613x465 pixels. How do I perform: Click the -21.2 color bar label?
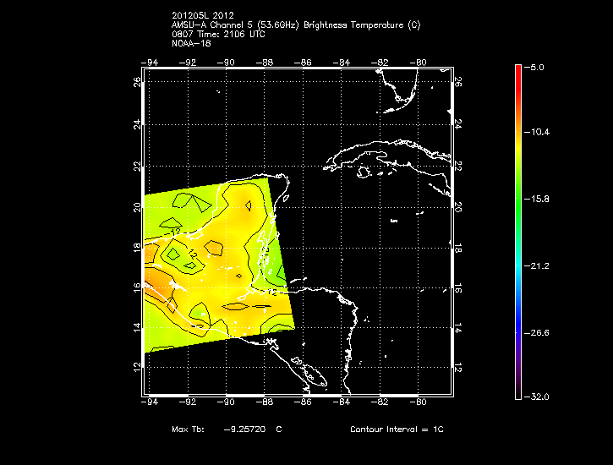coord(537,266)
